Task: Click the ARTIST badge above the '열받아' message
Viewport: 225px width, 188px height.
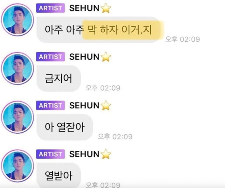Action: (50, 154)
